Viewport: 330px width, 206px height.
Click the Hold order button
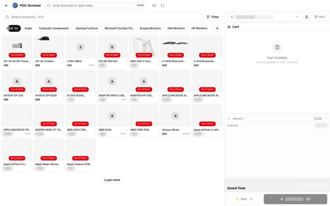pos(244,199)
